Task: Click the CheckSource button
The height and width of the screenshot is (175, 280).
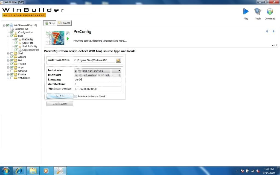Action: click(60, 104)
